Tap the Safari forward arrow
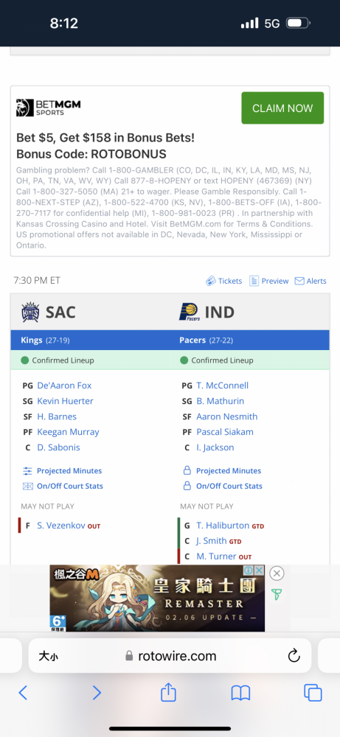 (97, 692)
